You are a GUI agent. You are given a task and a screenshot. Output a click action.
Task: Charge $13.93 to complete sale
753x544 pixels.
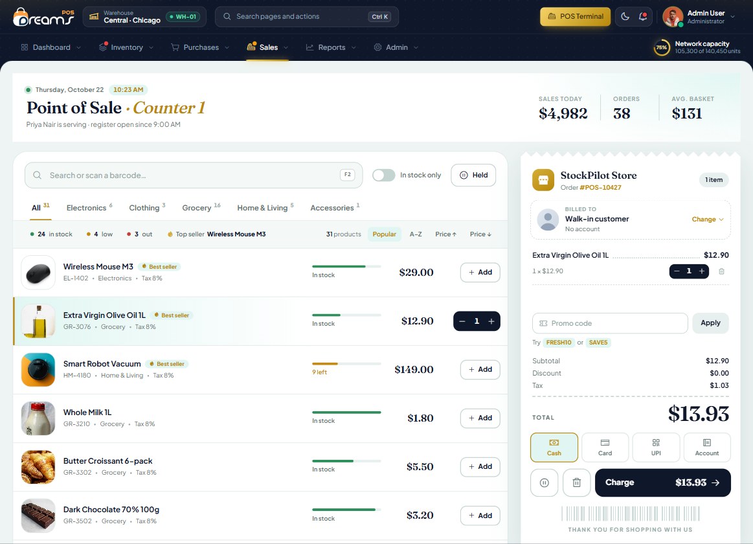tap(663, 482)
